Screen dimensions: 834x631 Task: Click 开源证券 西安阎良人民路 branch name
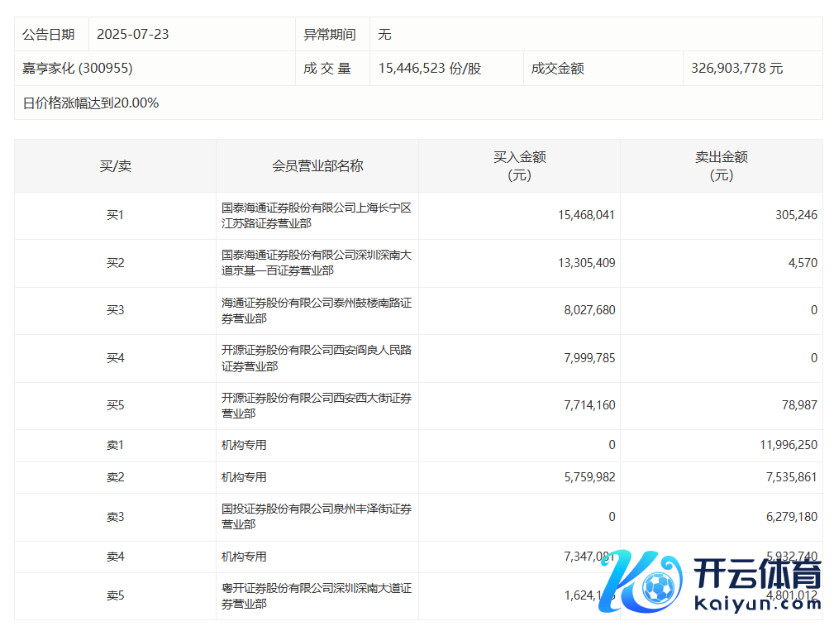tap(316, 358)
